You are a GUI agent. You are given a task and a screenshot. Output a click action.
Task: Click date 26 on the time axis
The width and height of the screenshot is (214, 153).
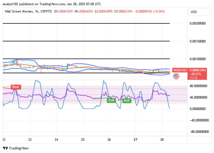(109, 140)
